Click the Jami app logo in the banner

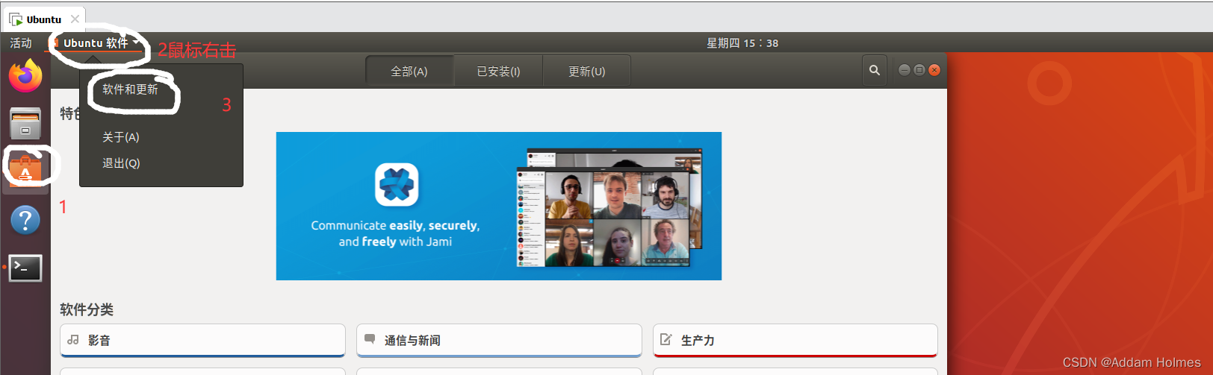click(x=397, y=184)
